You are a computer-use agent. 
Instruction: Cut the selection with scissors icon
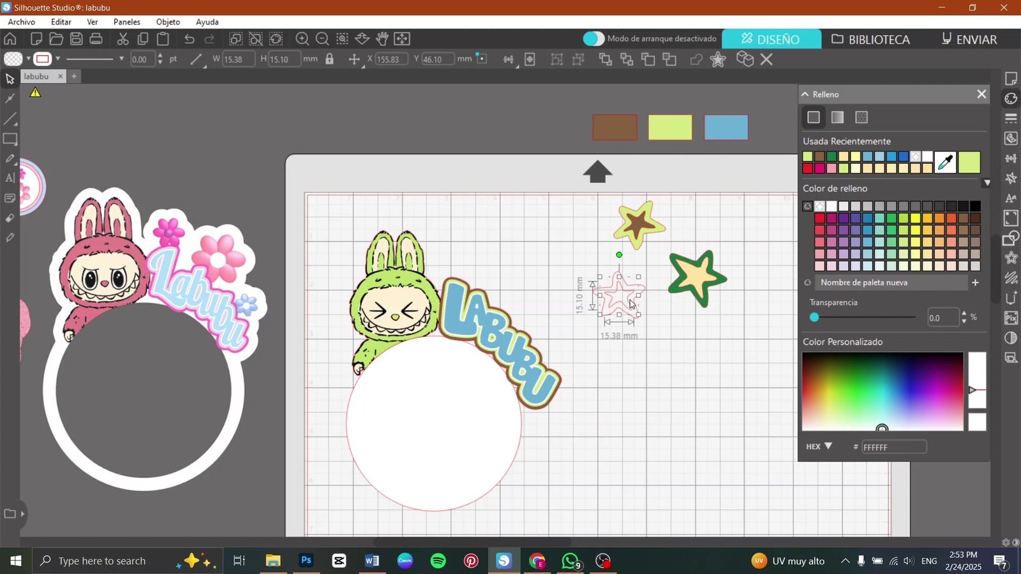[x=123, y=39]
